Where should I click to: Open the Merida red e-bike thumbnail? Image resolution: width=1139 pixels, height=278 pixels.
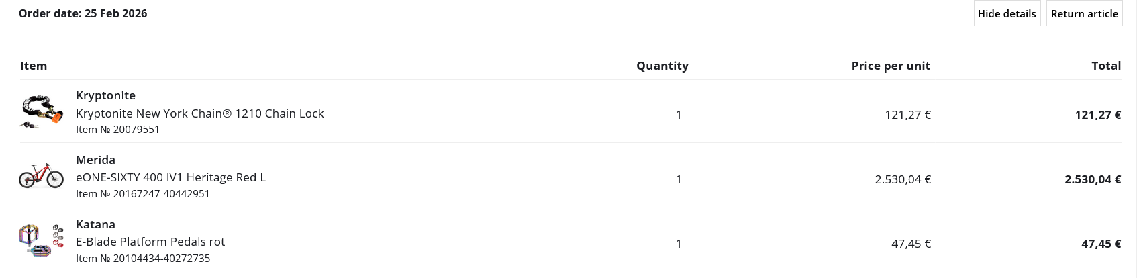pyautogui.click(x=42, y=176)
